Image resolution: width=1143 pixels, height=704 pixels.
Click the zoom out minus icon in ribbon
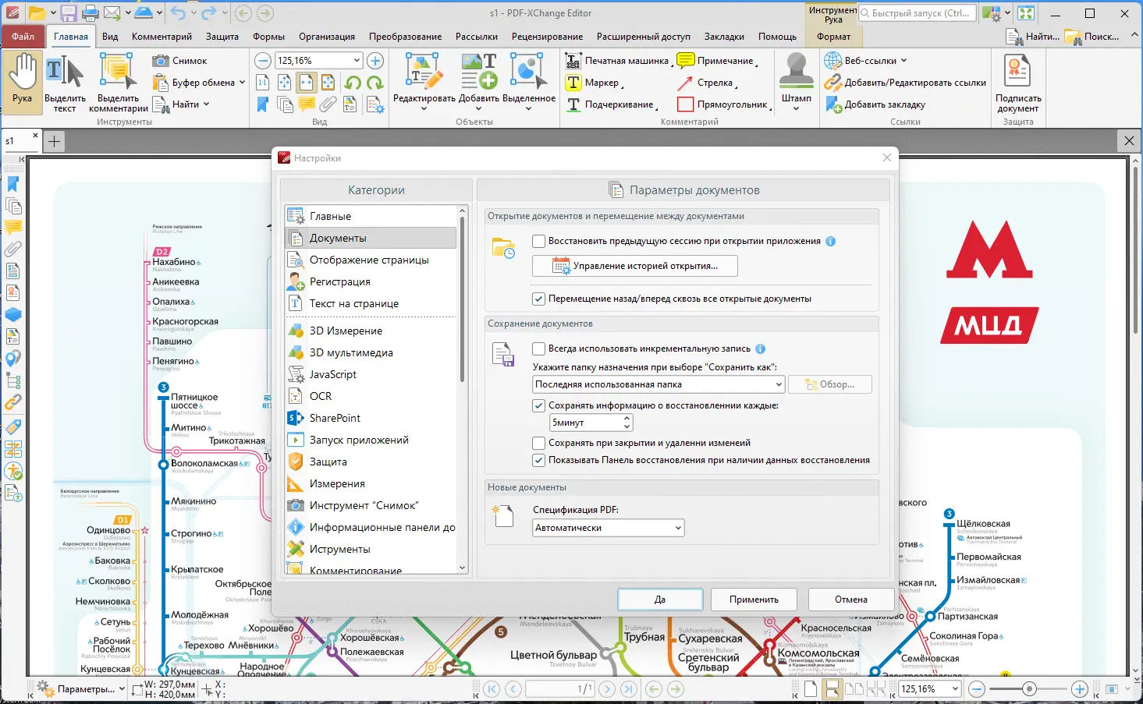click(263, 61)
